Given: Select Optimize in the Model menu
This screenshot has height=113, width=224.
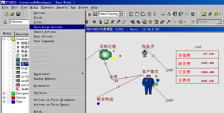Looking at the screenshot, I should click(x=42, y=93).
